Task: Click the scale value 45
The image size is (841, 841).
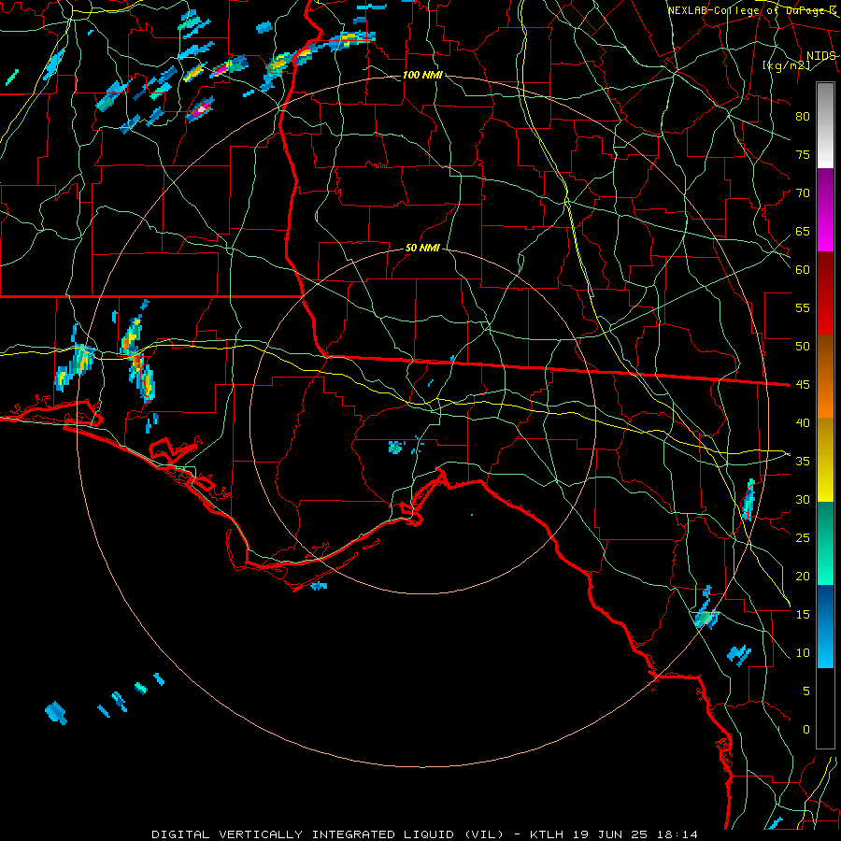Action: [x=803, y=385]
